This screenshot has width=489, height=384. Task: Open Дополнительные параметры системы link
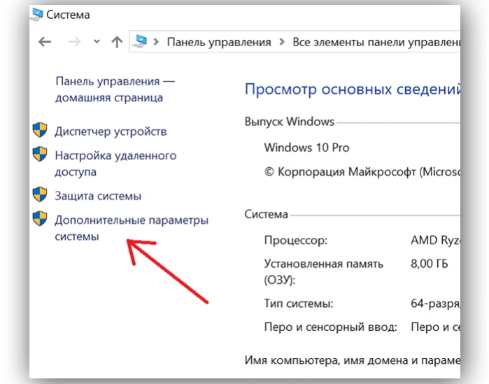point(132,228)
